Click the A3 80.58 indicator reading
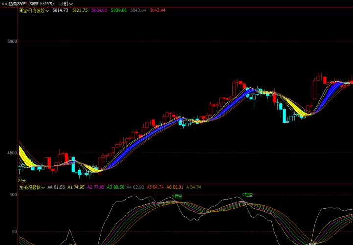The image size is (353, 245). point(116,187)
